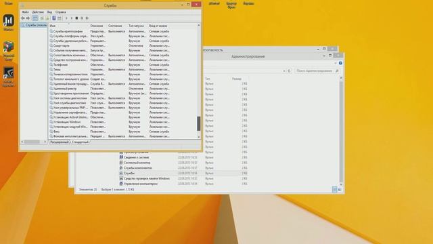Click the gear icon of Темы service
The image size is (433, 244).
click(51, 69)
